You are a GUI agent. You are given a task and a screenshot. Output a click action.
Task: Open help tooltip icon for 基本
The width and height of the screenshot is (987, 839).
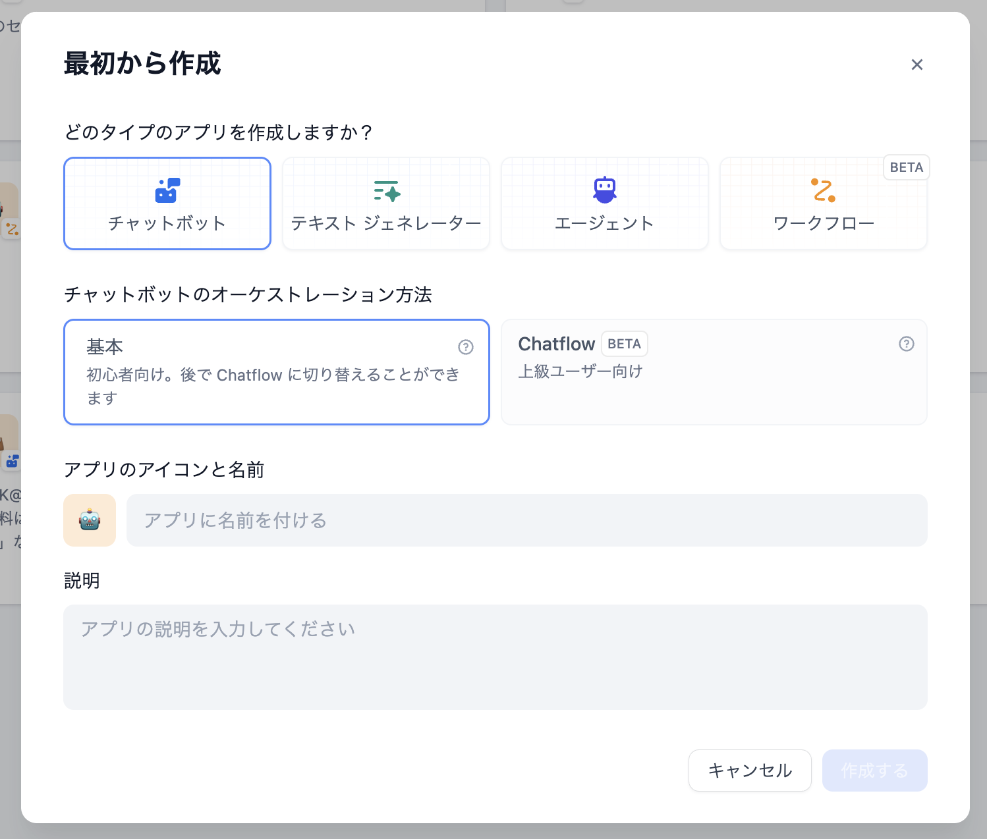[466, 347]
